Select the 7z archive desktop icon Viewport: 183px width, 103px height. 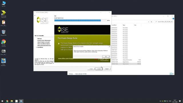[3, 52]
